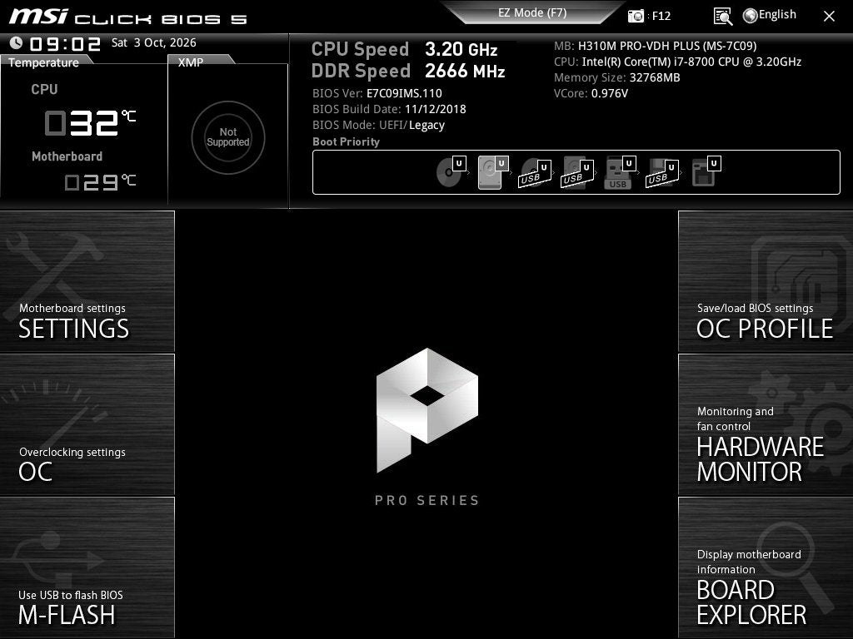
Task: Toggle the XMP Not Supported circle button
Action: point(228,137)
